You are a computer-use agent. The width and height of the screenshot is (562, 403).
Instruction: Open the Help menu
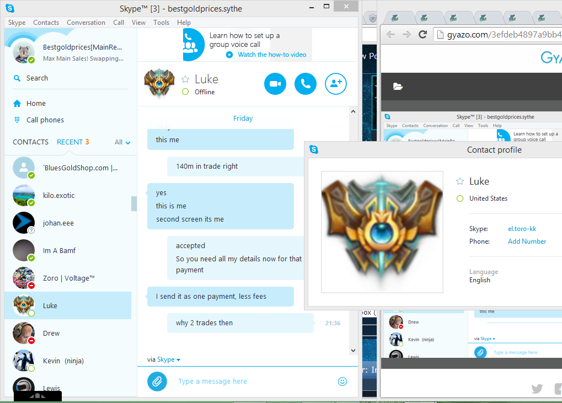tap(184, 23)
